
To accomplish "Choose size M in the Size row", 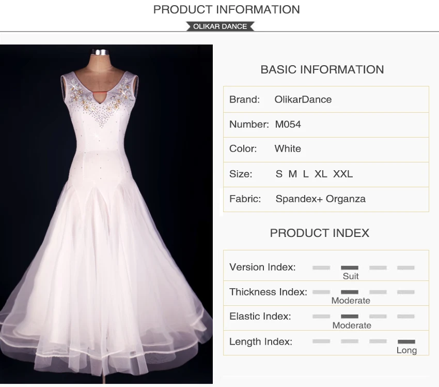I will coord(292,174).
